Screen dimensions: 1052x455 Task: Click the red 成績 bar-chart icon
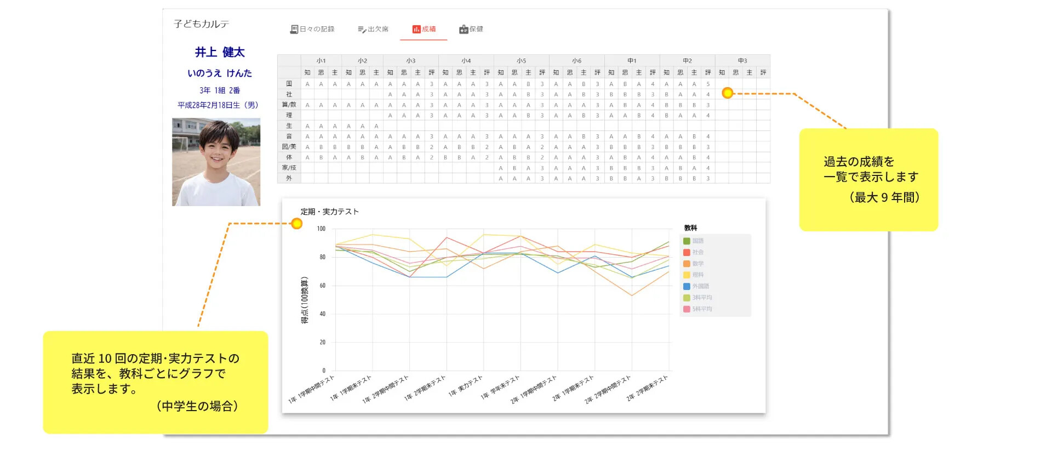click(x=416, y=29)
